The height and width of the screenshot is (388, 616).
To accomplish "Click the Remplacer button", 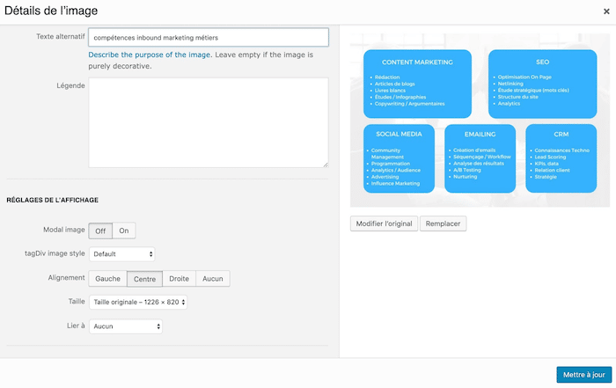I will (x=443, y=223).
